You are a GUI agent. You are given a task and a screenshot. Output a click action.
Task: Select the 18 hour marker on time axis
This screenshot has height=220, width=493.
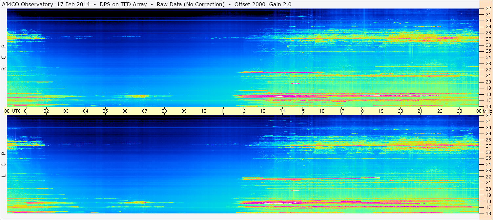tap(361, 111)
